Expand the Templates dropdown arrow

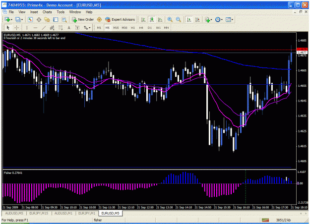[232, 19]
